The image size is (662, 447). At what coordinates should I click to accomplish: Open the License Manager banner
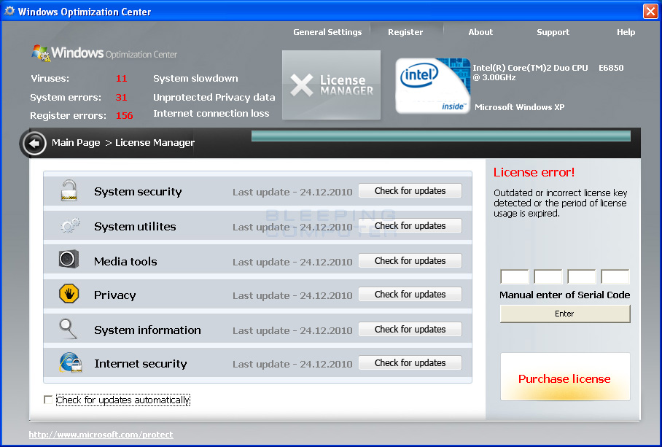tap(330, 85)
